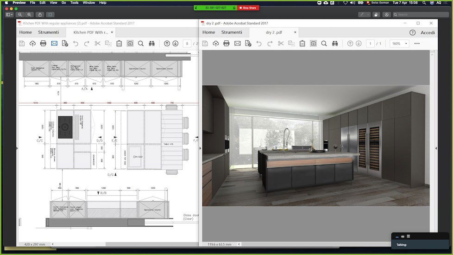Viewport: 453px width, 255px height.
Task: Open the help question mark icon
Action: click(412, 32)
